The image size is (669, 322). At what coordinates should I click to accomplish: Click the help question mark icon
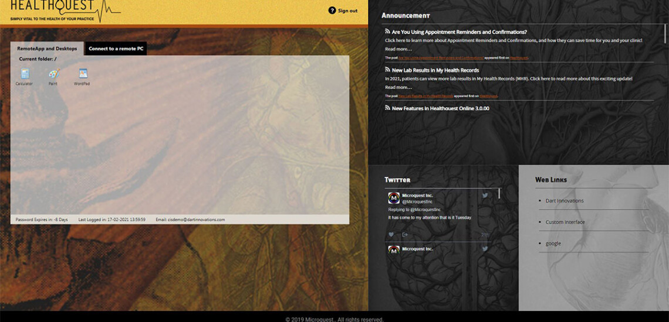[x=332, y=11]
